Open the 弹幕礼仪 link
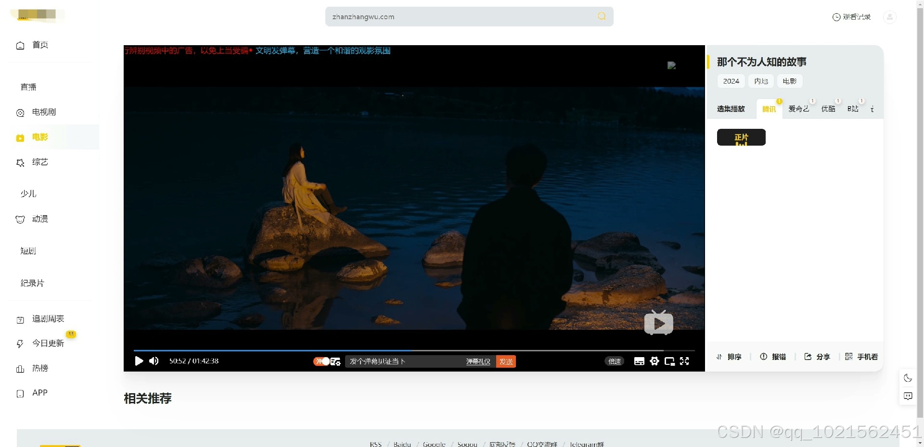The height and width of the screenshot is (447, 924). click(478, 361)
